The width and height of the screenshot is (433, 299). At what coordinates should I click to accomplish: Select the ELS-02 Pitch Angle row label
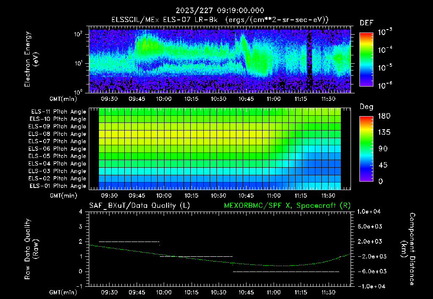click(58, 179)
